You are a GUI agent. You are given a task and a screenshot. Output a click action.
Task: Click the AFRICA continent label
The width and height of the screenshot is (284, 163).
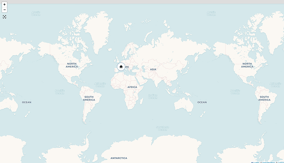(x=132, y=87)
